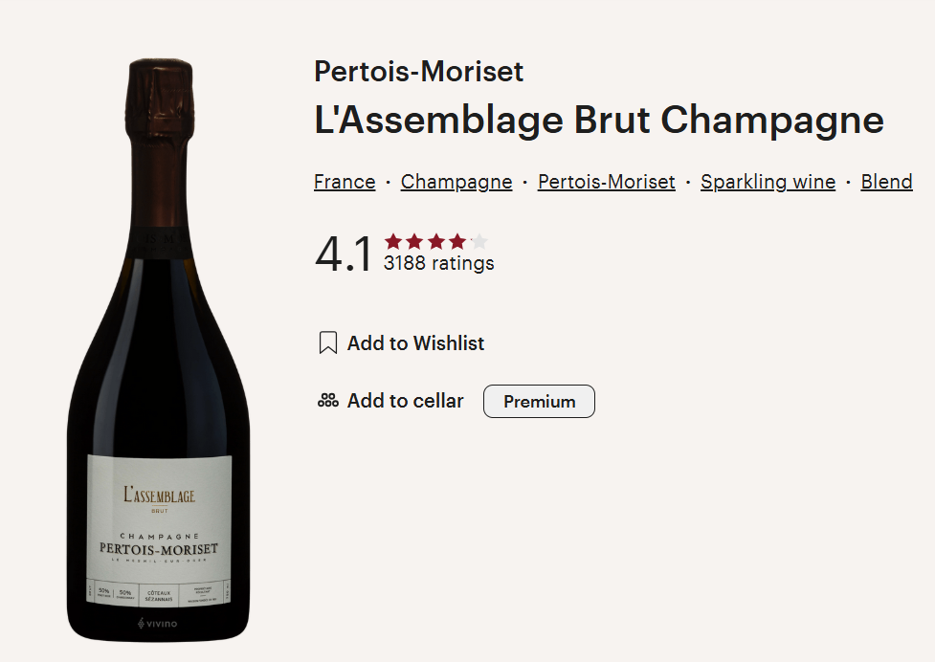The width and height of the screenshot is (935, 662).
Task: Click the Add to cellar text
Action: (x=406, y=401)
